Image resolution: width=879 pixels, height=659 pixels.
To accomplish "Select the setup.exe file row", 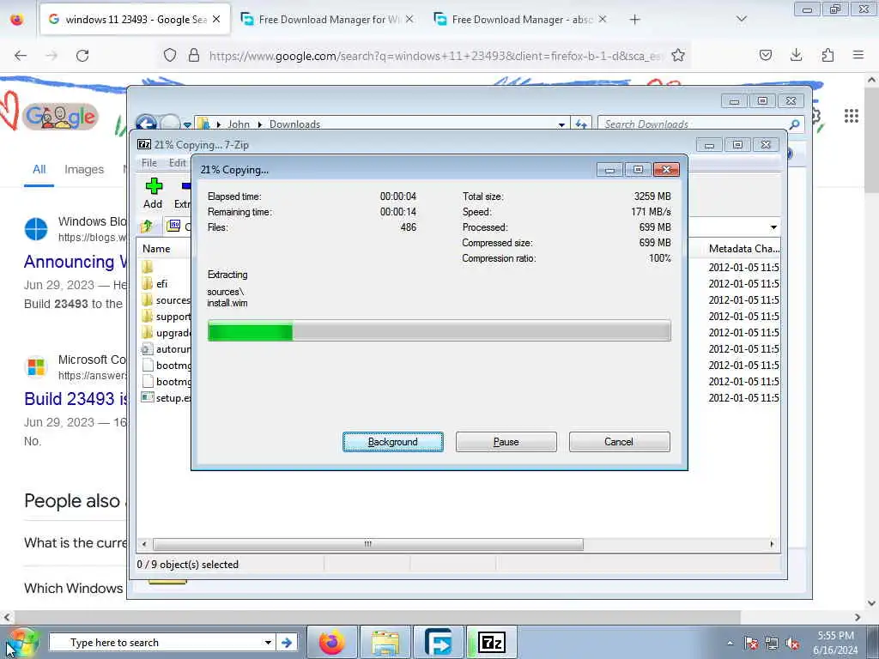I will [166, 397].
